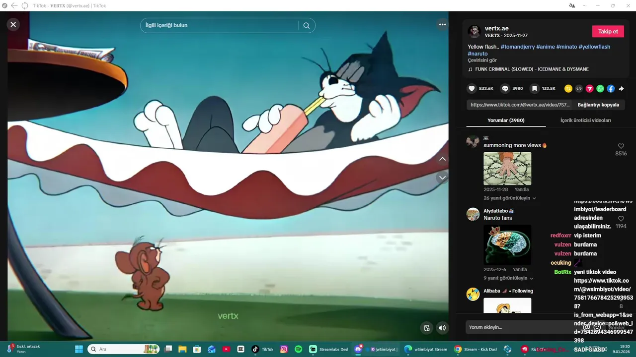
Task: Open the three-dots video options menu
Action: [442, 24]
